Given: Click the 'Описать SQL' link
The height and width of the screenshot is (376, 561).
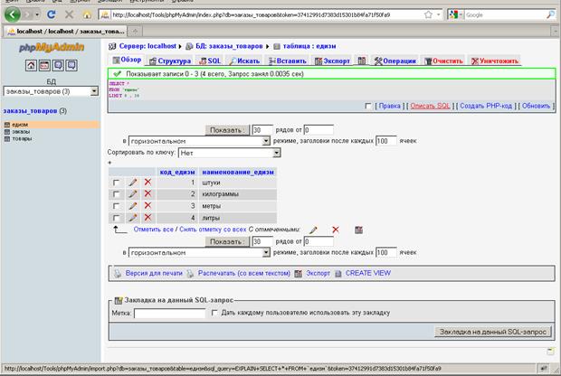Looking at the screenshot, I should point(430,106).
